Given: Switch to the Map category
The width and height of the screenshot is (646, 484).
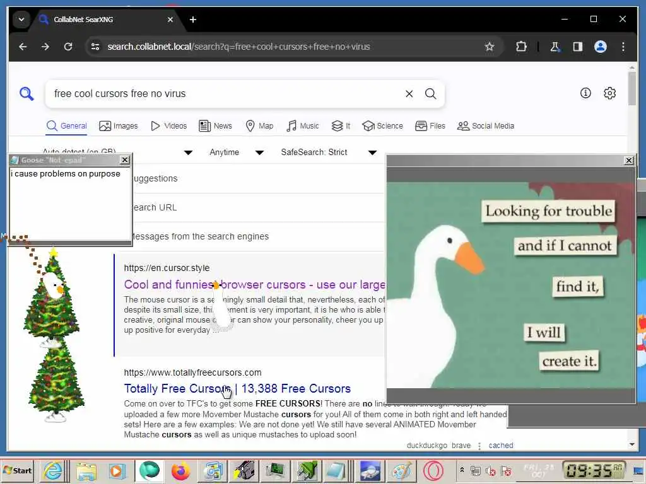Looking at the screenshot, I should pos(259,125).
